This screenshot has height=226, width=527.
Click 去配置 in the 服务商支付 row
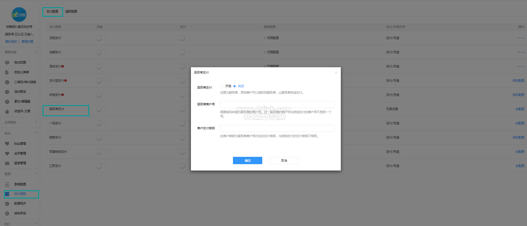520,109
